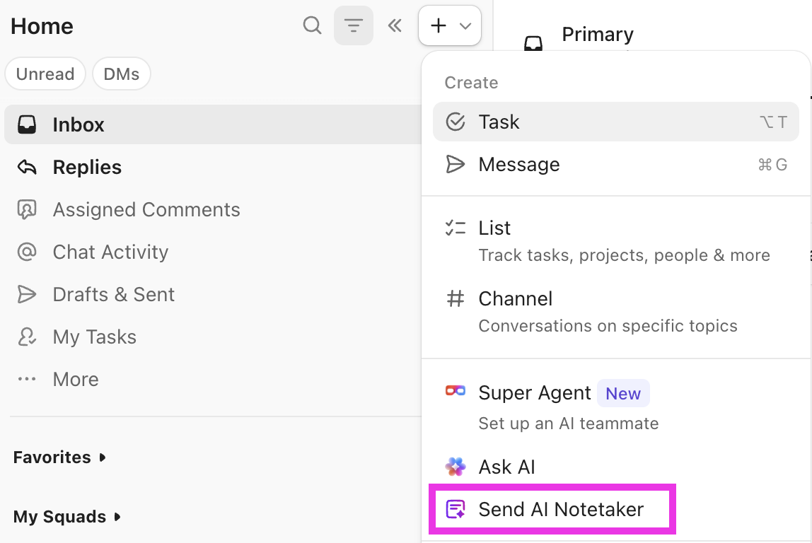
Task: Open Ask AI from the Create menu
Action: [x=507, y=467]
